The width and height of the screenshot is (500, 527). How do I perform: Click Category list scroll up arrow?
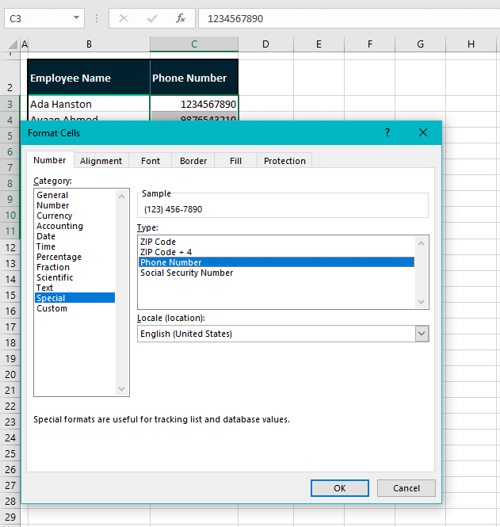[122, 197]
